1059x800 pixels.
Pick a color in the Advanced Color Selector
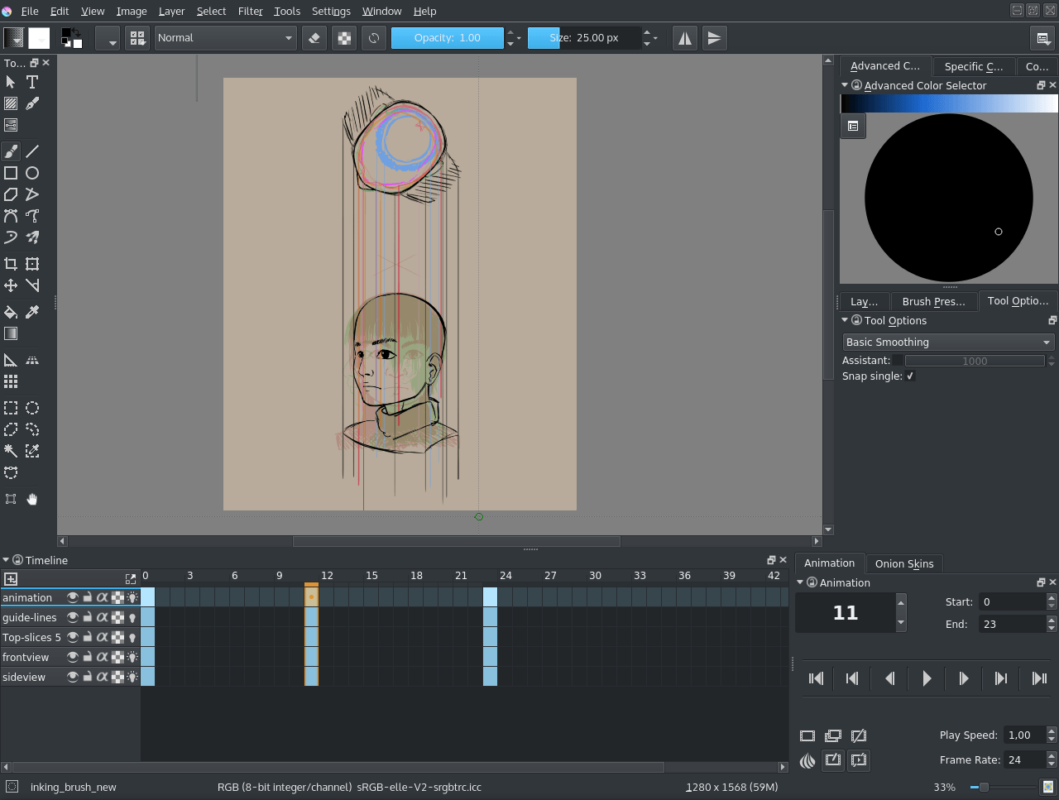[948, 197]
